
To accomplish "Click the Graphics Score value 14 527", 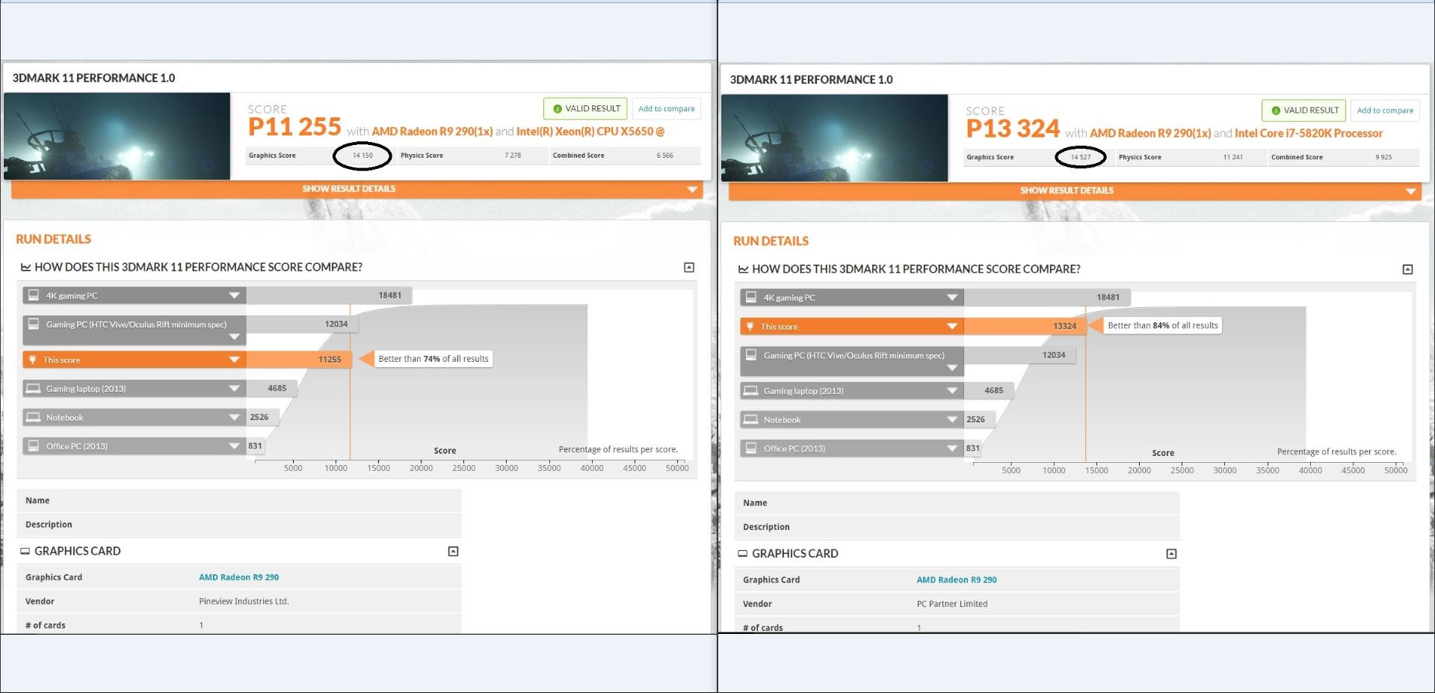I will (x=1081, y=158).
